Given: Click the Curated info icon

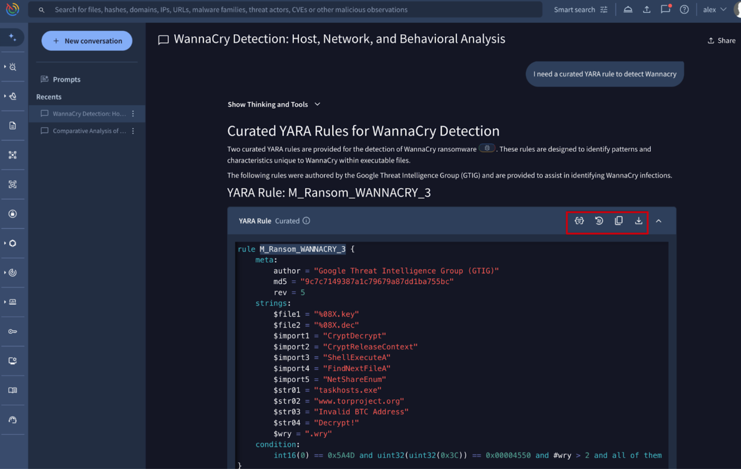Looking at the screenshot, I should pyautogui.click(x=306, y=221).
